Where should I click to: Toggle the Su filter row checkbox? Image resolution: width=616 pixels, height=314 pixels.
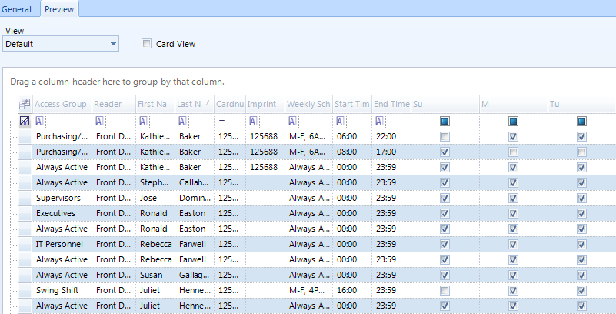445,121
